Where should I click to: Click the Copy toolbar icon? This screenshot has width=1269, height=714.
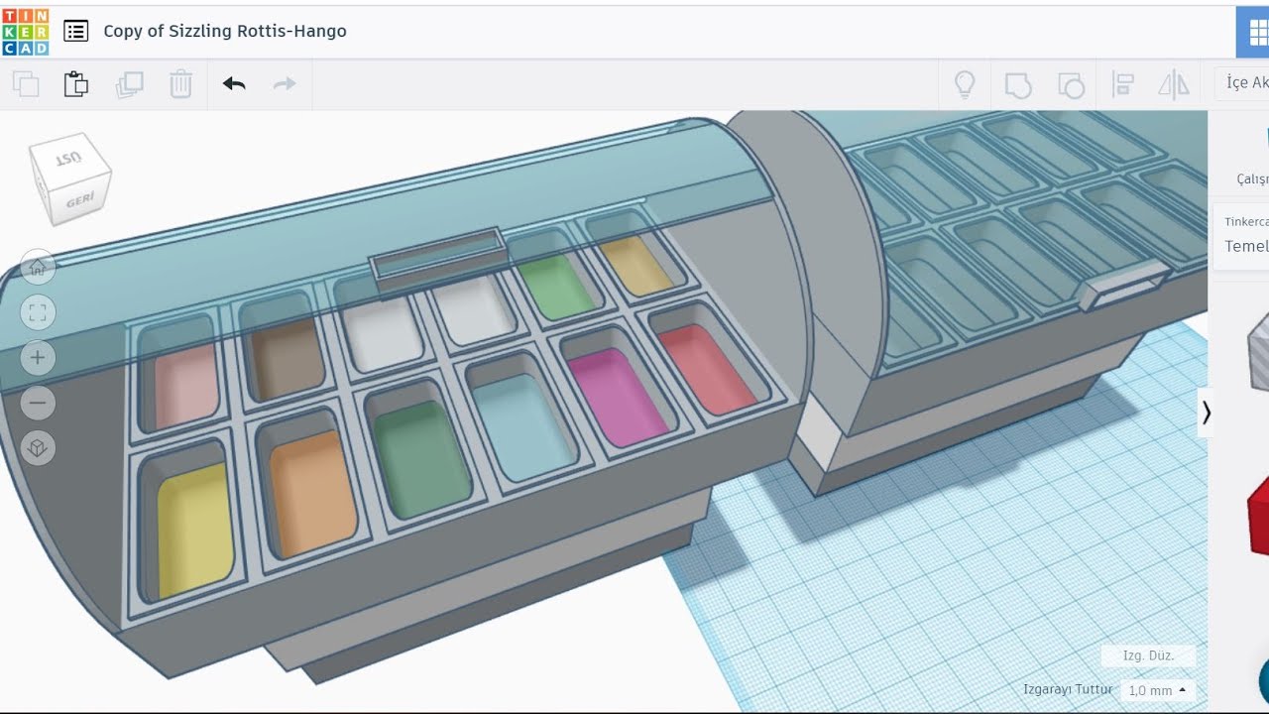click(26, 84)
